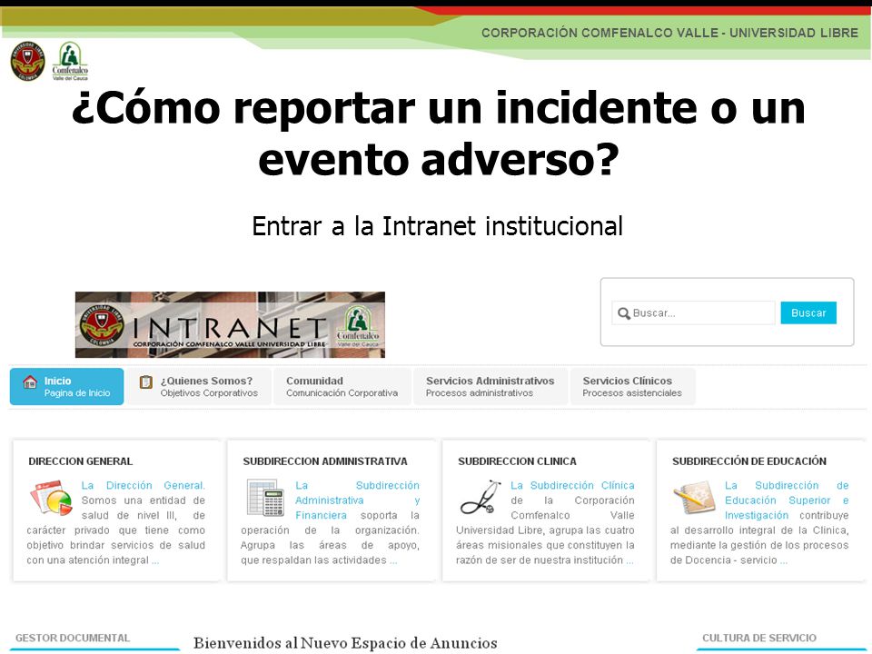872x654 pixels.
Task: Click the stethoscope icon under Subdireccion Clinica
Action: 481,497
